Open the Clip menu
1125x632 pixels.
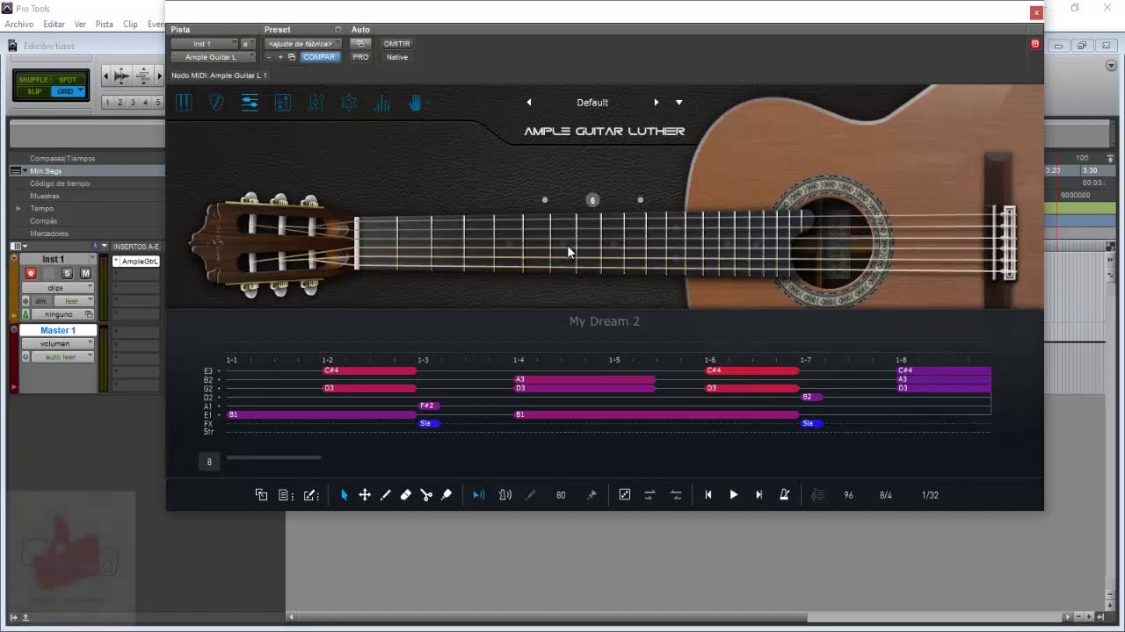point(131,25)
